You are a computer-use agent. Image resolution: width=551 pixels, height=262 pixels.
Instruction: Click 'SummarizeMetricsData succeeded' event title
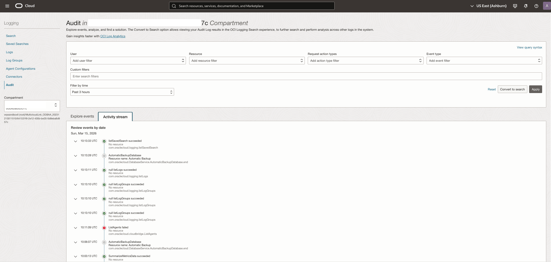coord(129,256)
